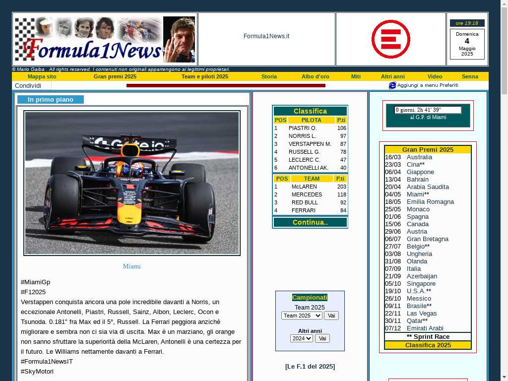Open the Singapore grand prix link
The image size is (508, 381).
[421, 284]
